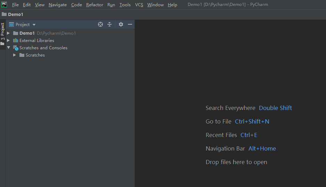Expand the Demo1 project node
326x187 pixels.
tap(8, 33)
